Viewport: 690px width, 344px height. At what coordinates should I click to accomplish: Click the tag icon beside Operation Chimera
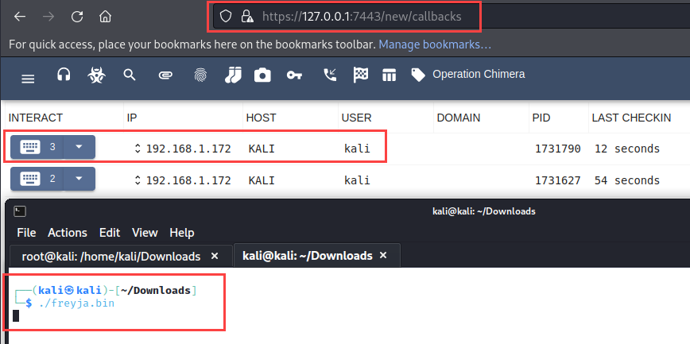(x=418, y=75)
